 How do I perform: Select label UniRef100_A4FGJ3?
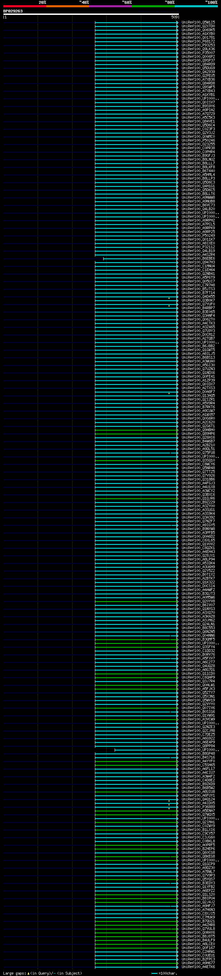(x=198, y=483)
